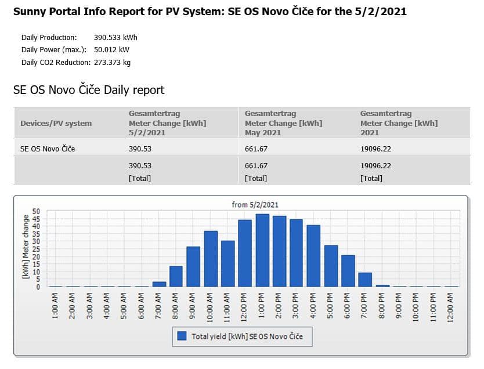Viewport: 484px width, 369px height.
Task: Click the blue legend swatch for Total yield
Action: click(x=182, y=336)
